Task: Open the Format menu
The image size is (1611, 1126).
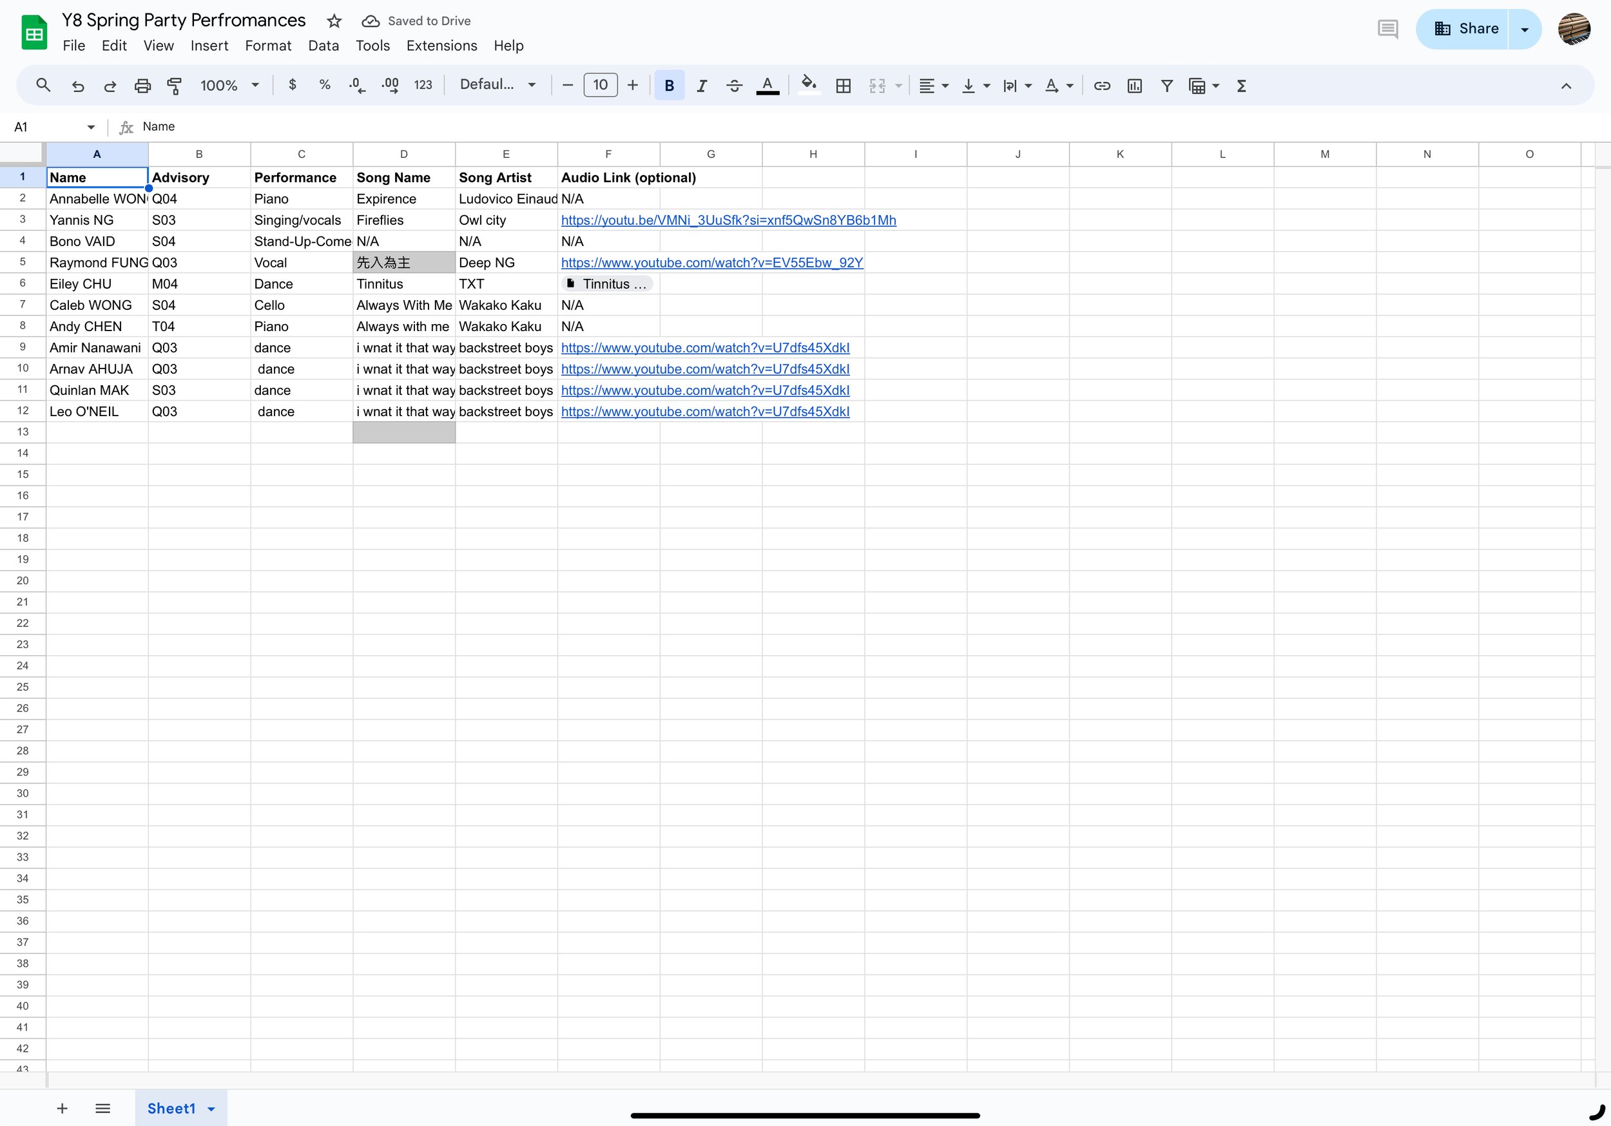Action: (267, 46)
